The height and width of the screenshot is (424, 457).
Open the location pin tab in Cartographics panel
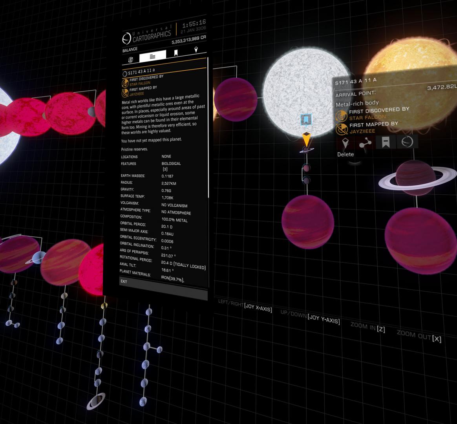(196, 49)
